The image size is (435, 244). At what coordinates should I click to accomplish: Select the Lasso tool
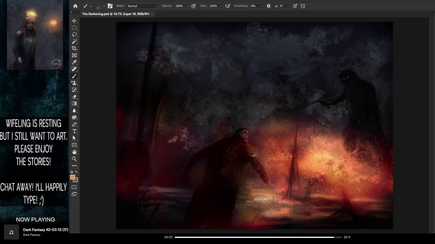(x=74, y=35)
